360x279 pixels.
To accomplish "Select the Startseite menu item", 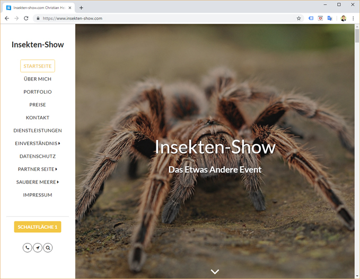I will click(38, 66).
